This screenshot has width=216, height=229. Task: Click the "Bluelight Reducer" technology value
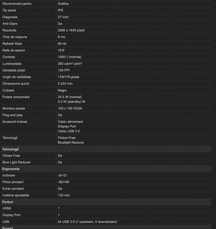click(x=71, y=143)
